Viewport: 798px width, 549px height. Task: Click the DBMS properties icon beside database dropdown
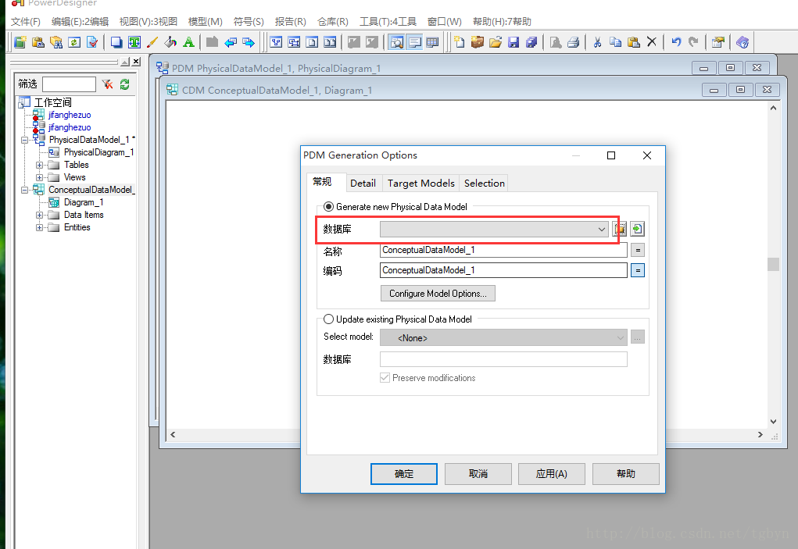(x=620, y=230)
